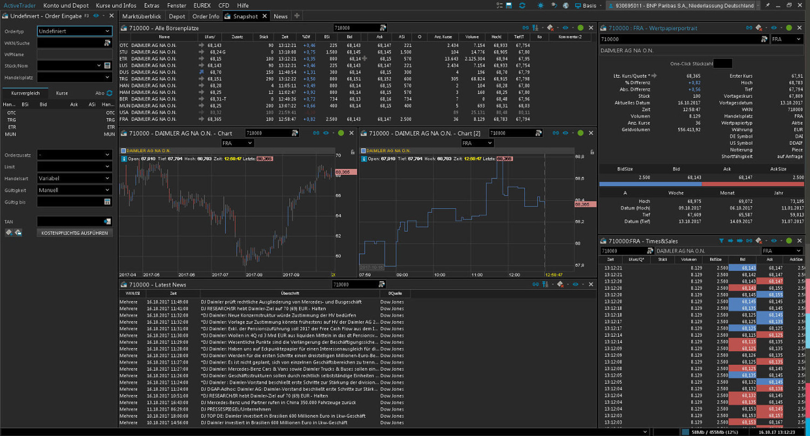Pin the window with the pin icon
Viewport: 810px width, 436px height.
click(x=768, y=5)
